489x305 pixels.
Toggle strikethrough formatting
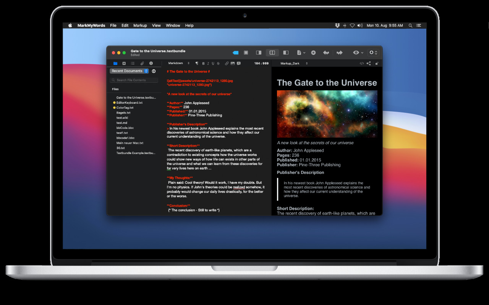click(218, 63)
